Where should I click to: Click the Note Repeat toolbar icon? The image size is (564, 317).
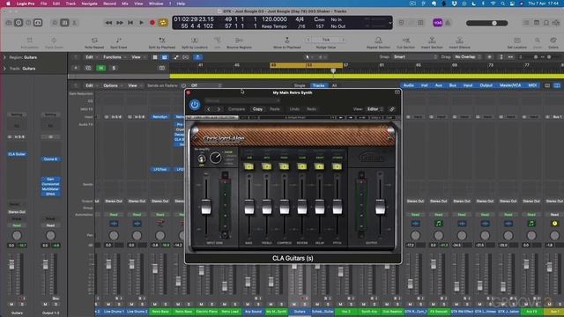94,42
